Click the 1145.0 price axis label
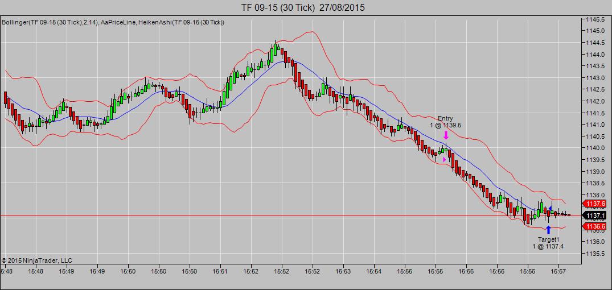The width and height of the screenshot is (612, 290). [595, 31]
